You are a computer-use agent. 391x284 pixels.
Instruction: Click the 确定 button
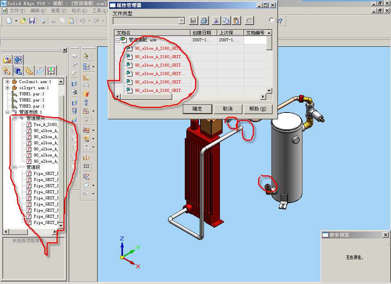[197, 109]
